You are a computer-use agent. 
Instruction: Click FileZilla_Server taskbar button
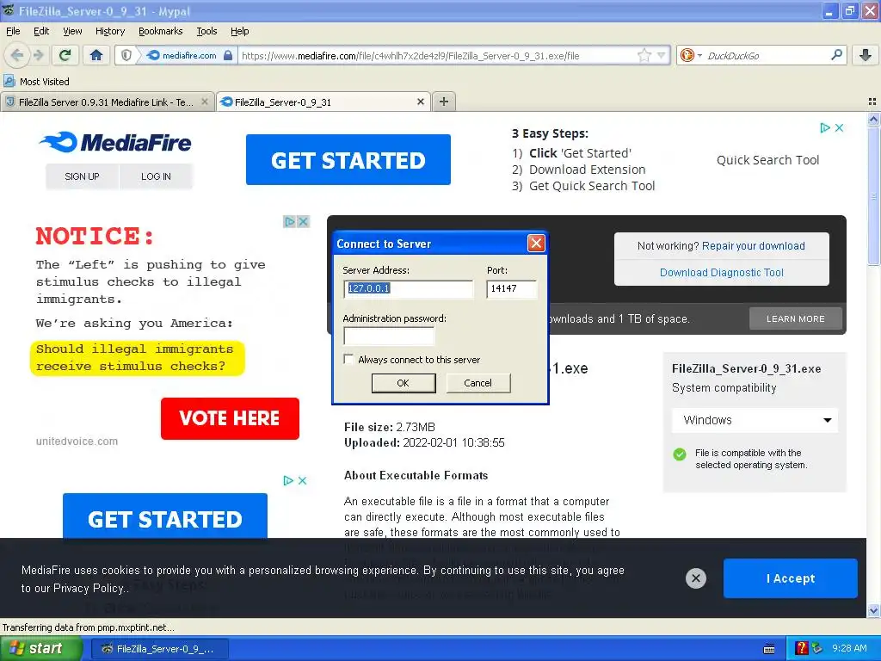160,649
